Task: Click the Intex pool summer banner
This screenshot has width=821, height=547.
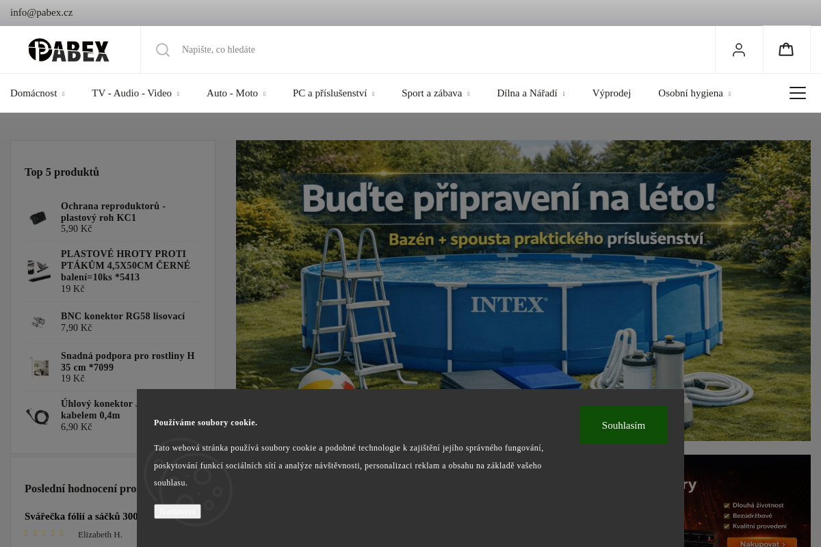Action: pos(523,291)
